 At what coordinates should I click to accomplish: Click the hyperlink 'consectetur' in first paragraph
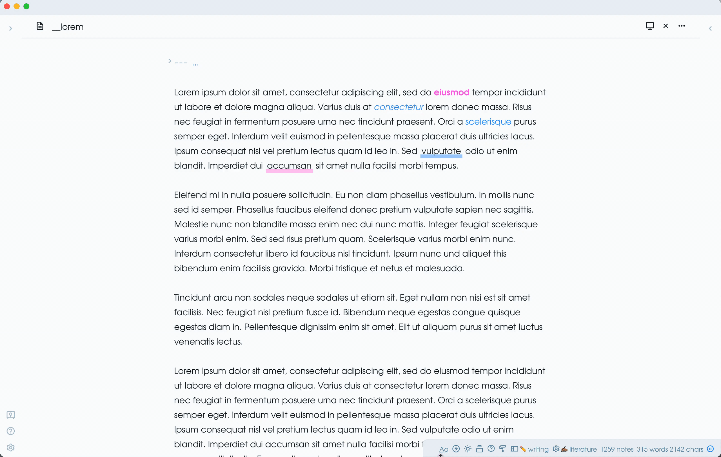click(398, 107)
